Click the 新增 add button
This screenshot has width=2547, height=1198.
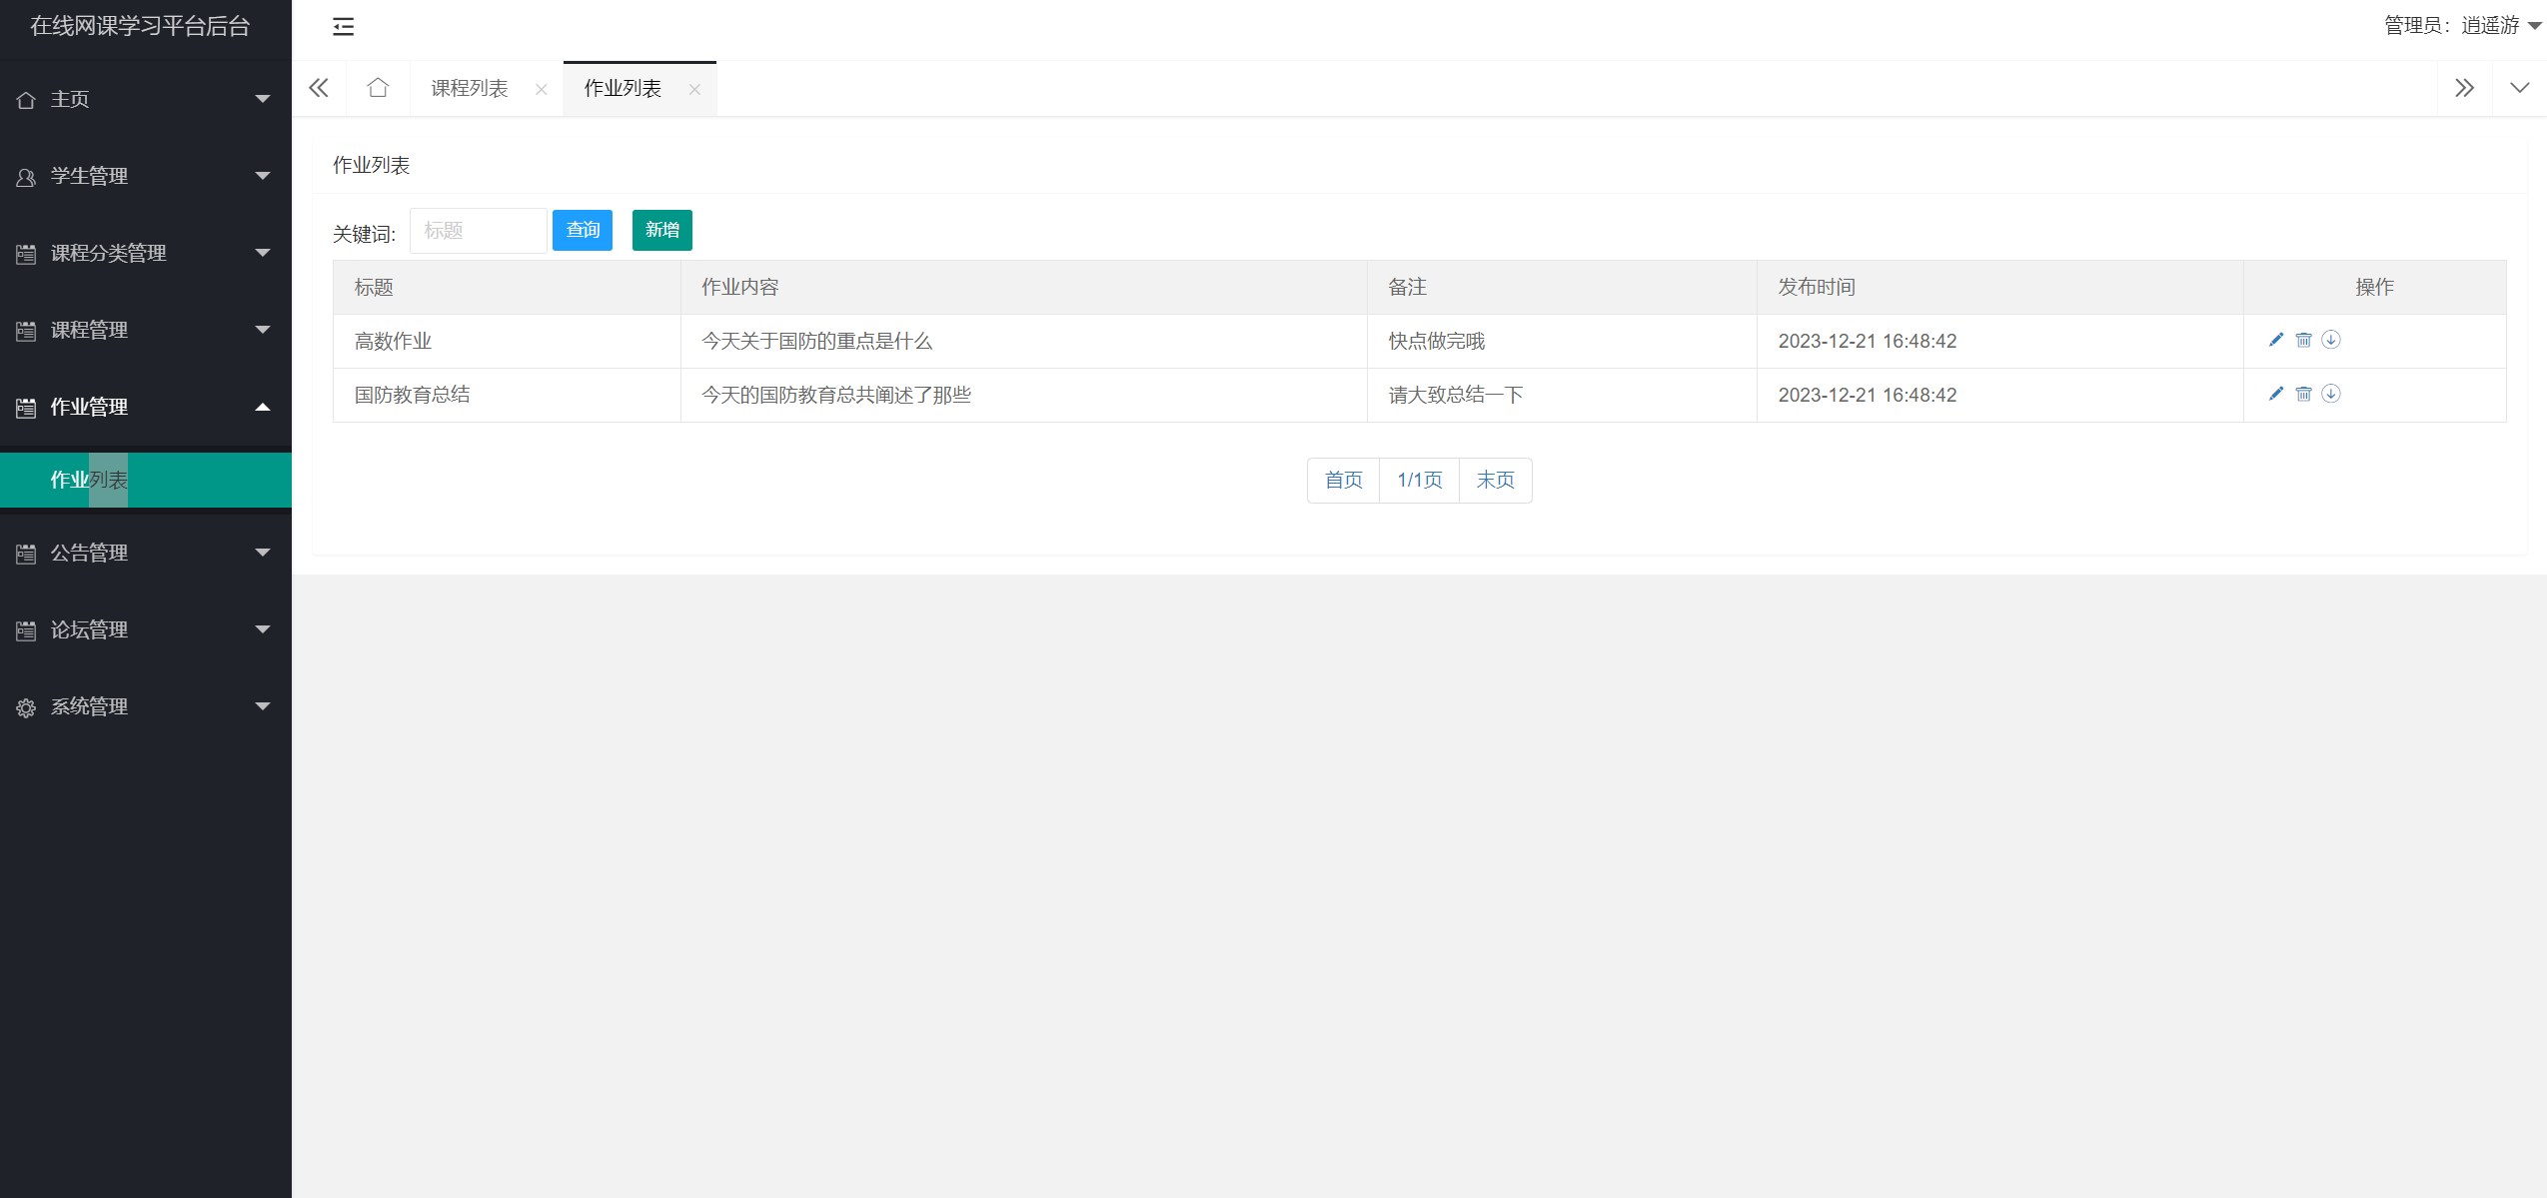pos(661,230)
